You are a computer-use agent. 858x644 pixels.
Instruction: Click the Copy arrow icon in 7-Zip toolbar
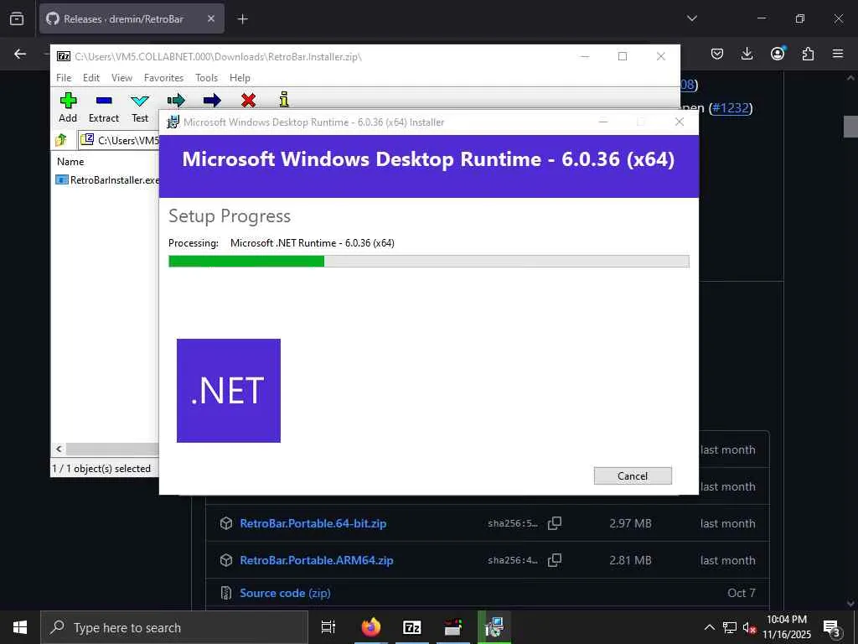pos(176,101)
